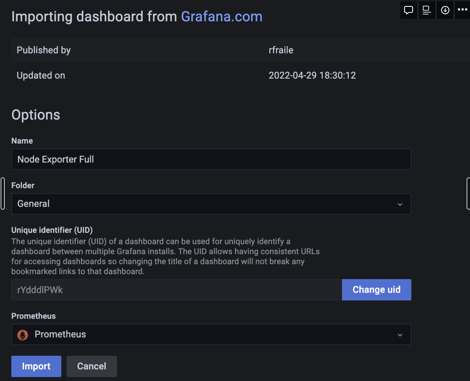Select the publisher name rfraile
The height and width of the screenshot is (381, 470).
[x=281, y=50]
